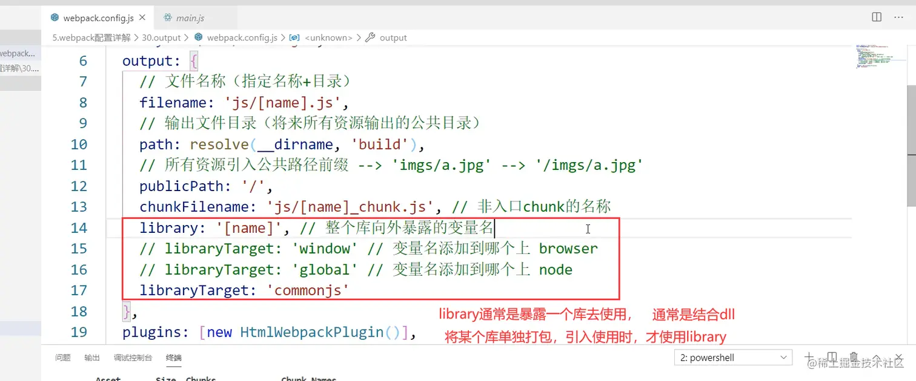Select the 终端 (Terminal) panel tab

[x=174, y=357]
